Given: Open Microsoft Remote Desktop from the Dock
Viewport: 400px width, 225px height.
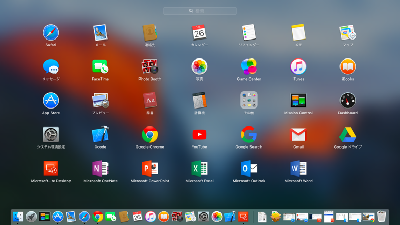Looking at the screenshot, I should pos(243,217).
